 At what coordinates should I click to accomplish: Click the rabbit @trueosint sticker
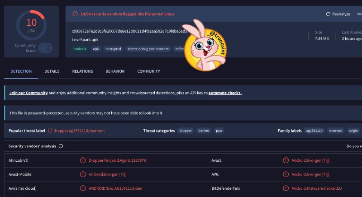[x=205, y=45]
